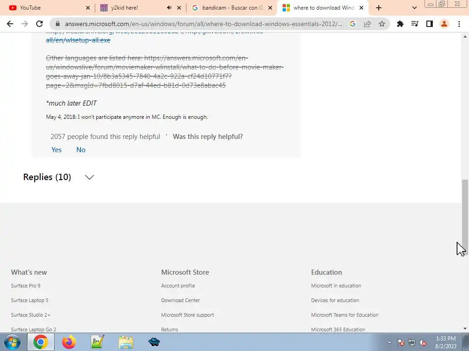
Task: Click the Chrome taskbar icon
Action: pos(41,342)
